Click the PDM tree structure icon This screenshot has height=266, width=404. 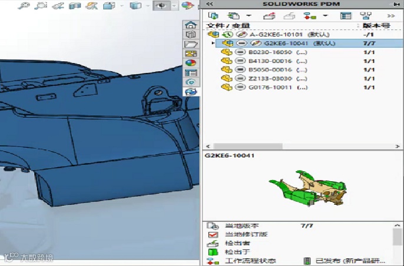pyautogui.click(x=366, y=16)
